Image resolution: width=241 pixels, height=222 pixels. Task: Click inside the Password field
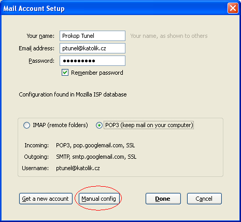[x=92, y=61]
